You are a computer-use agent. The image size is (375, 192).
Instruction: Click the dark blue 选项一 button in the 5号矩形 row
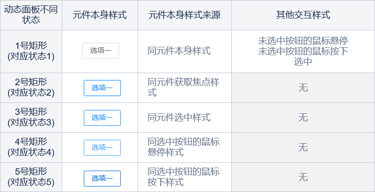tap(102, 179)
